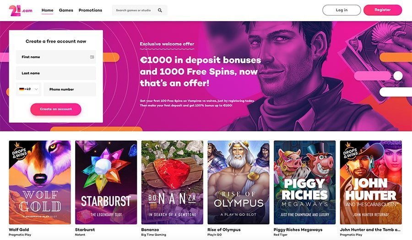This screenshot has width=412, height=240.
Task: Click the pink Register button
Action: pyautogui.click(x=383, y=10)
